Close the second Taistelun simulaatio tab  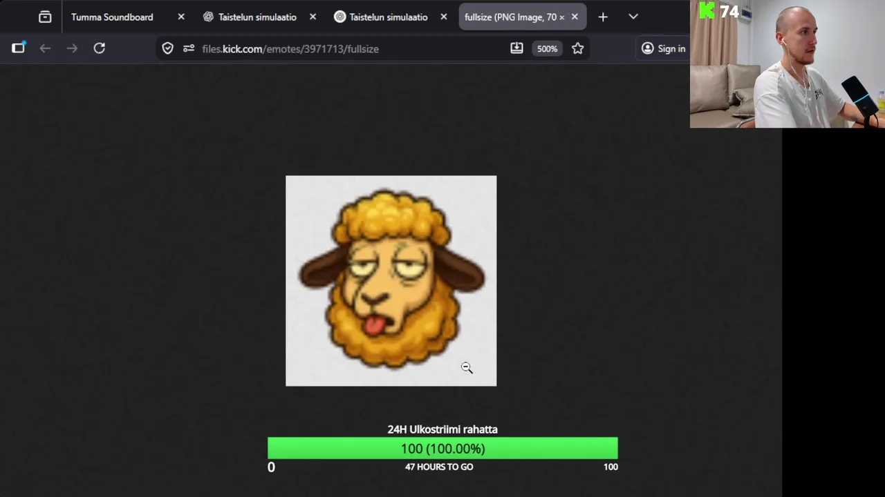click(444, 17)
